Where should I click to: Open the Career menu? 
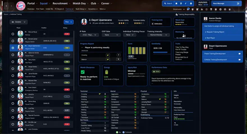pos(107,3)
